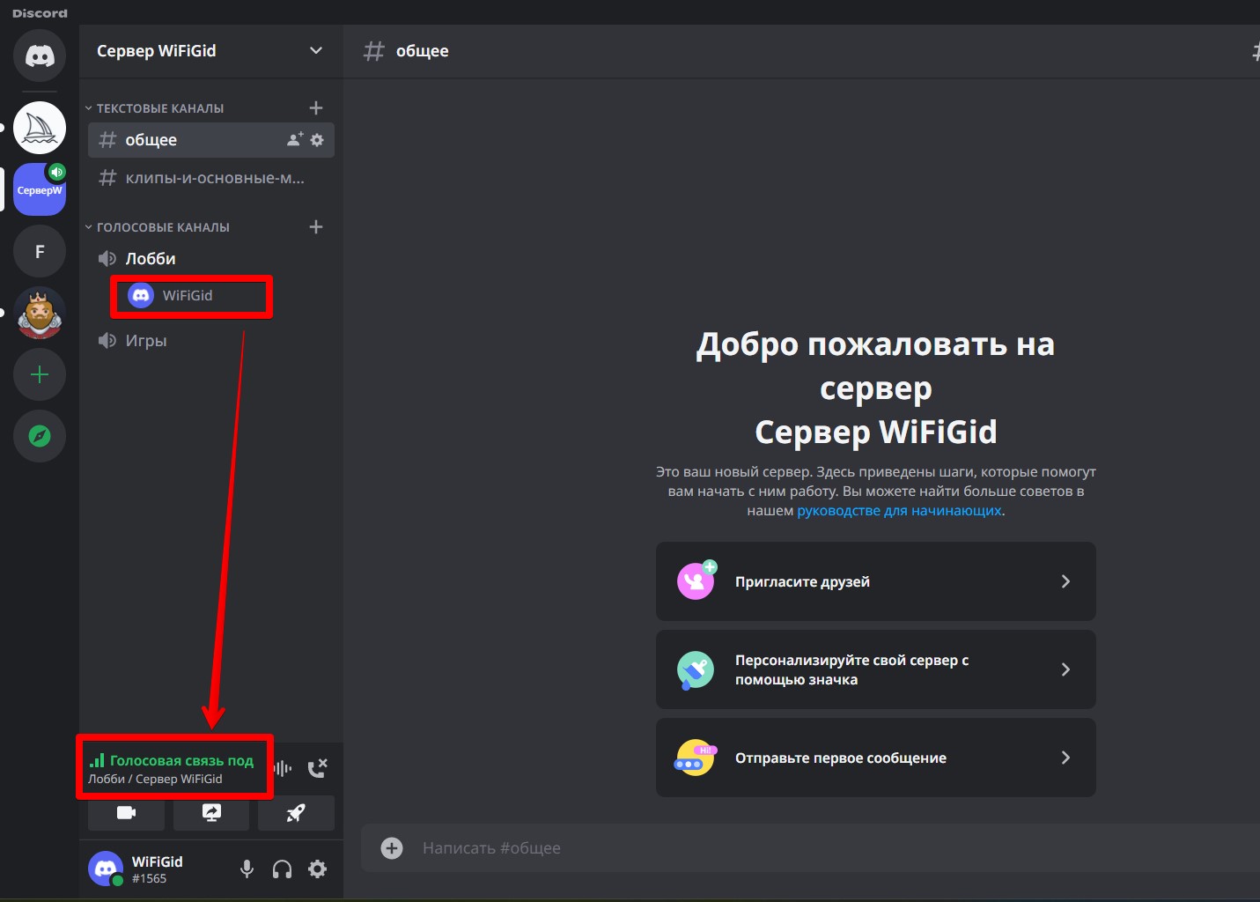
Task: Open the Отправьте первое сообщение card
Action: tap(876, 758)
